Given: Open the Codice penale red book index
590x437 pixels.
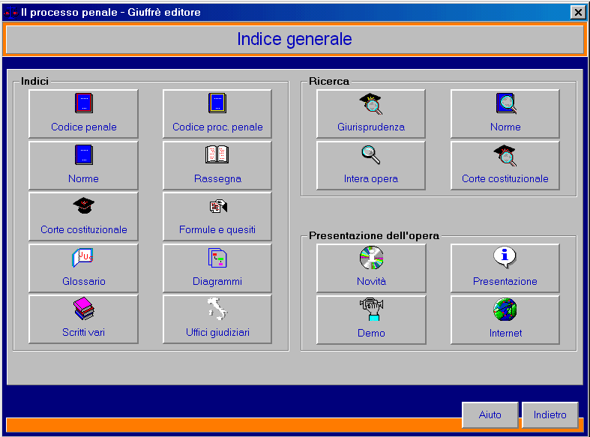Looking at the screenshot, I should 83,114.
